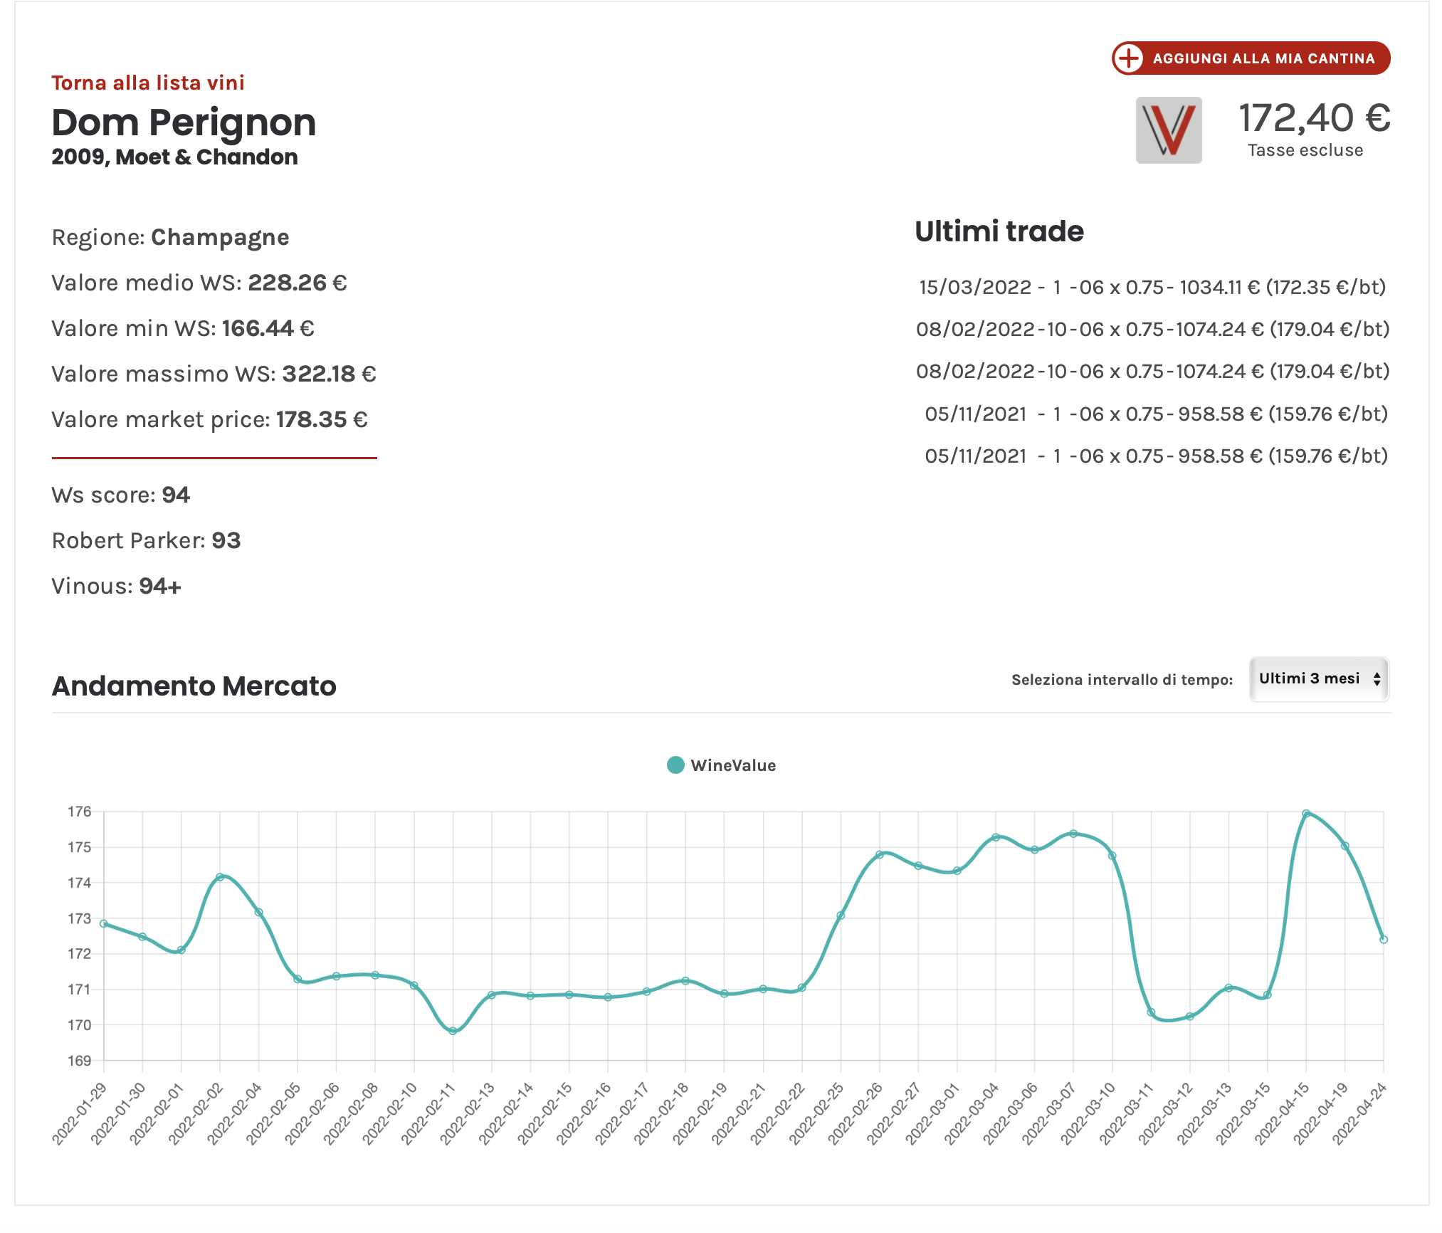Click the chart data point for 2022-02-26
The image size is (1442, 1233).
tap(880, 854)
